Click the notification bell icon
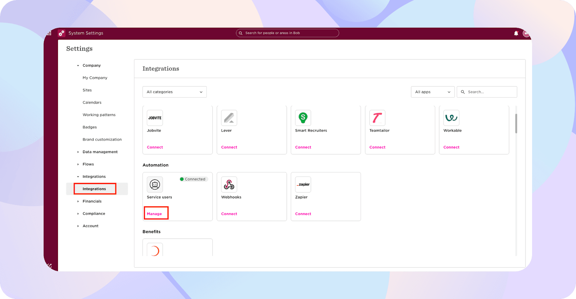Image resolution: width=576 pixels, height=299 pixels. coord(516,33)
